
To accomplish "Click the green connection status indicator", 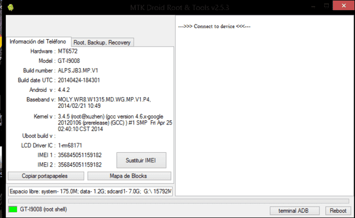I will pyautogui.click(x=13, y=210).
